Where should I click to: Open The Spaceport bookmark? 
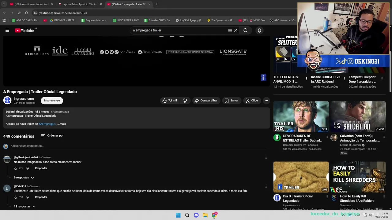pos(221,20)
